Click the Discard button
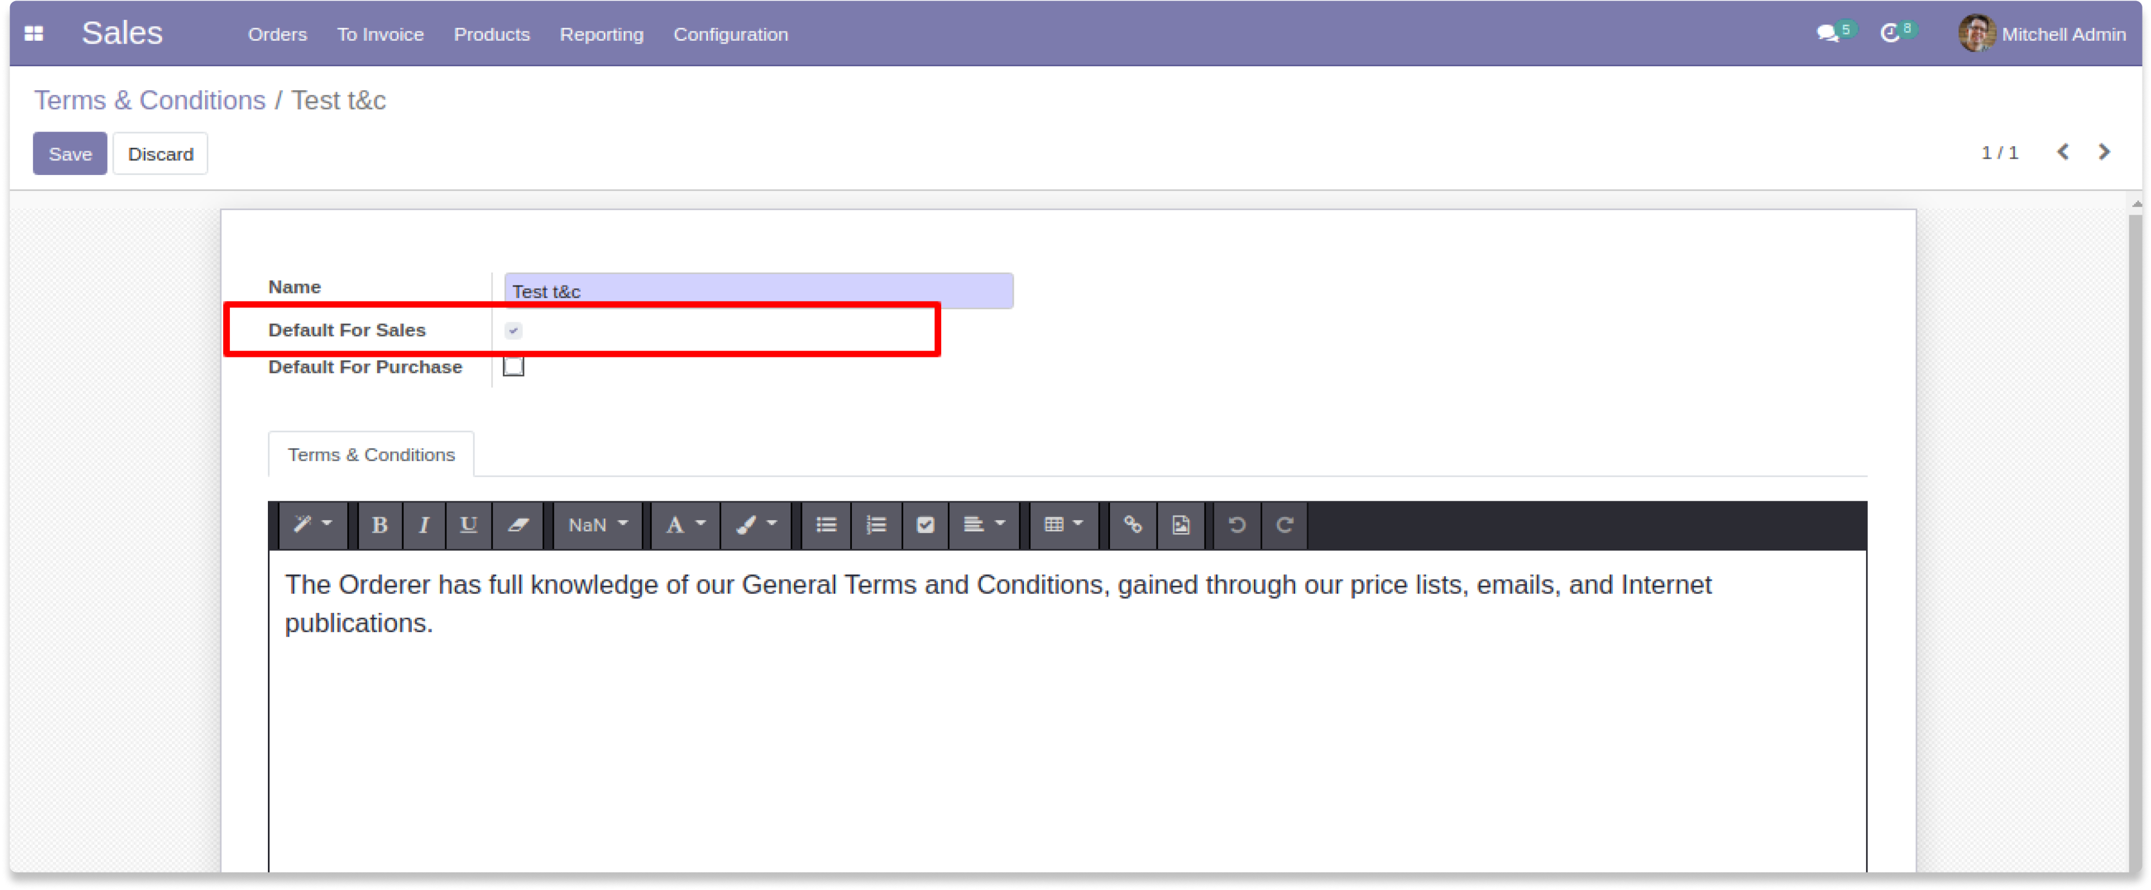Image resolution: width=2151 pixels, height=890 pixels. pyautogui.click(x=160, y=154)
